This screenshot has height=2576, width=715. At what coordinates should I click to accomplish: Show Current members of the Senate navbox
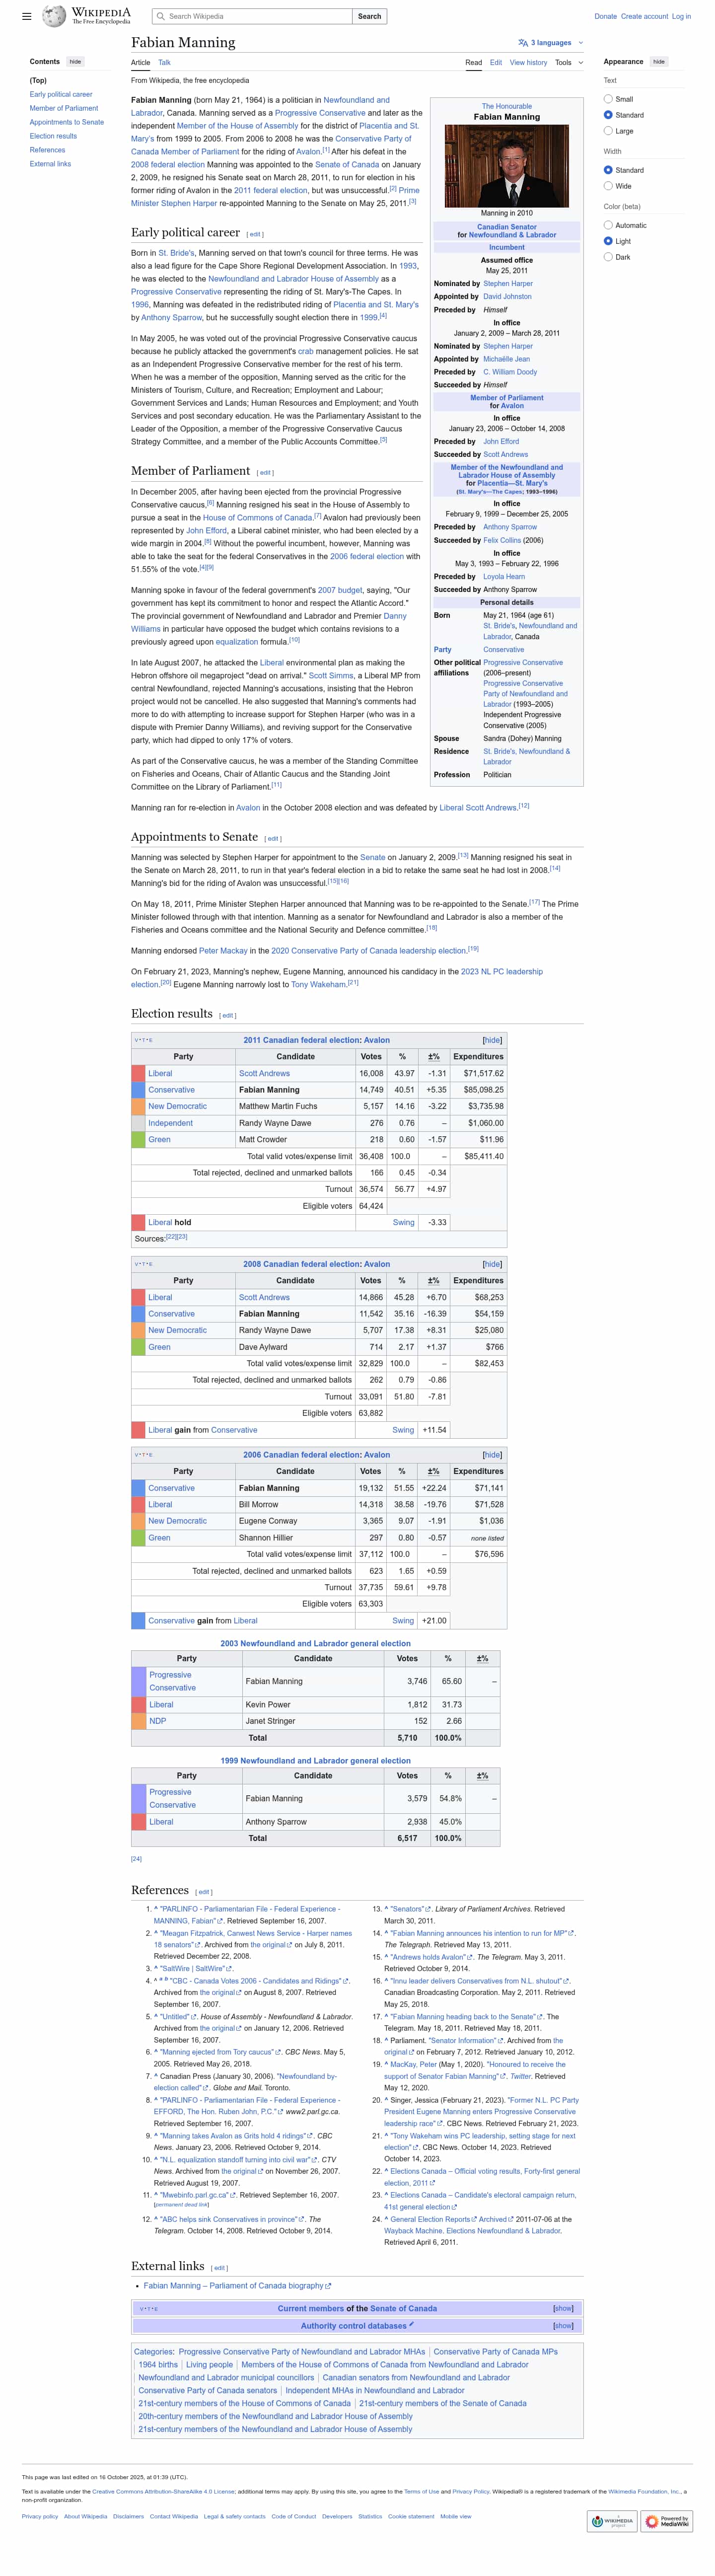pos(563,2308)
